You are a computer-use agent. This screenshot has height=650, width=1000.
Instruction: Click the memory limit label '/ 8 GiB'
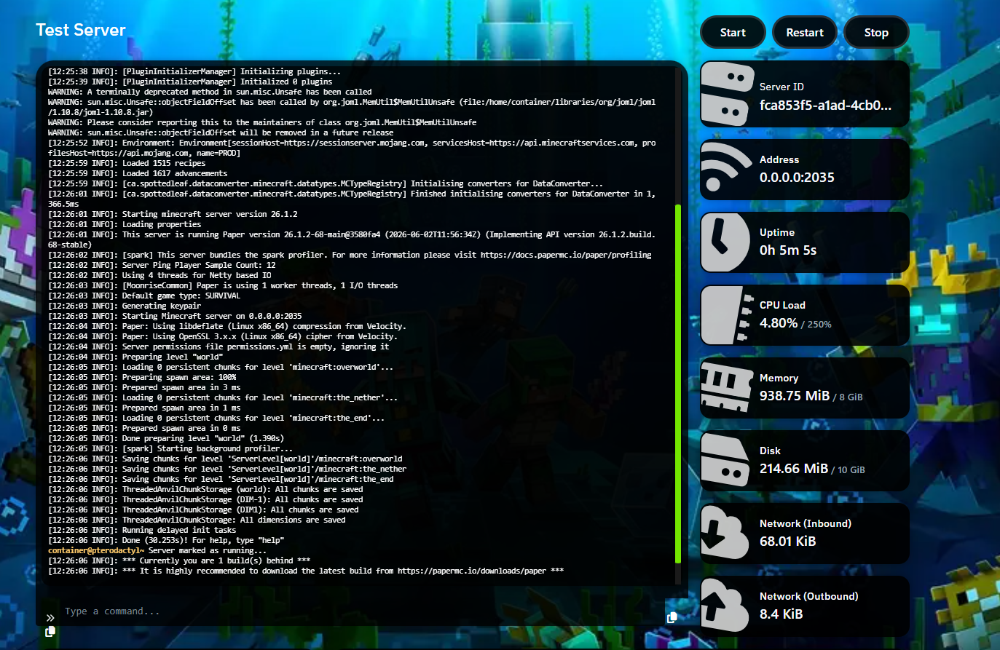[848, 397]
